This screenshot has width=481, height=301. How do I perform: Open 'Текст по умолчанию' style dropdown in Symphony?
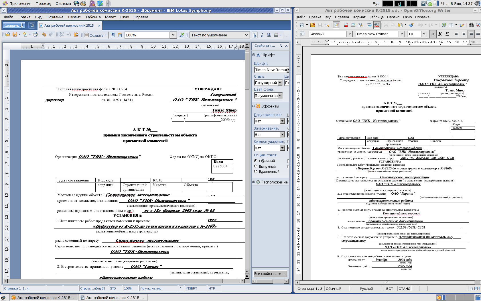pyautogui.click(x=246, y=35)
